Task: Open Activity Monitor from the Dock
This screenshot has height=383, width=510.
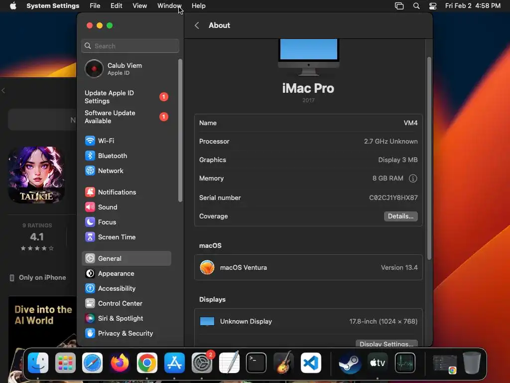Action: pyautogui.click(x=405, y=363)
